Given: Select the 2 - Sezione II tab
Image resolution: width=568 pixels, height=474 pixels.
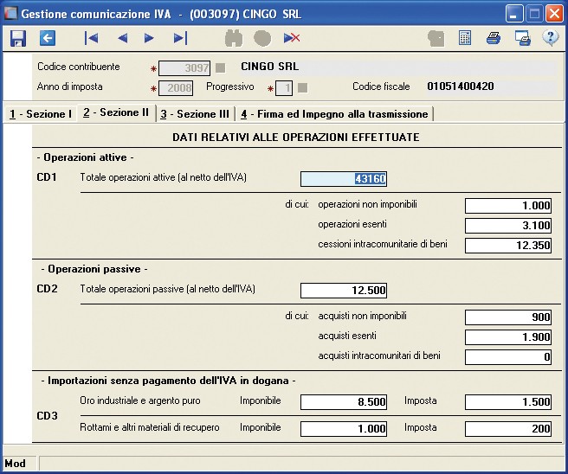Looking at the screenshot, I should tap(116, 112).
